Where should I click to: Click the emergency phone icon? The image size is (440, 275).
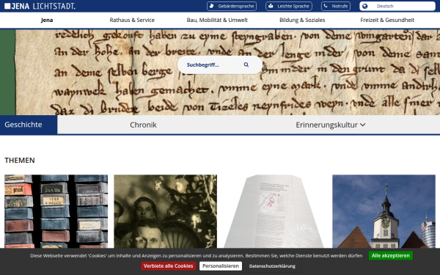pyautogui.click(x=326, y=6)
